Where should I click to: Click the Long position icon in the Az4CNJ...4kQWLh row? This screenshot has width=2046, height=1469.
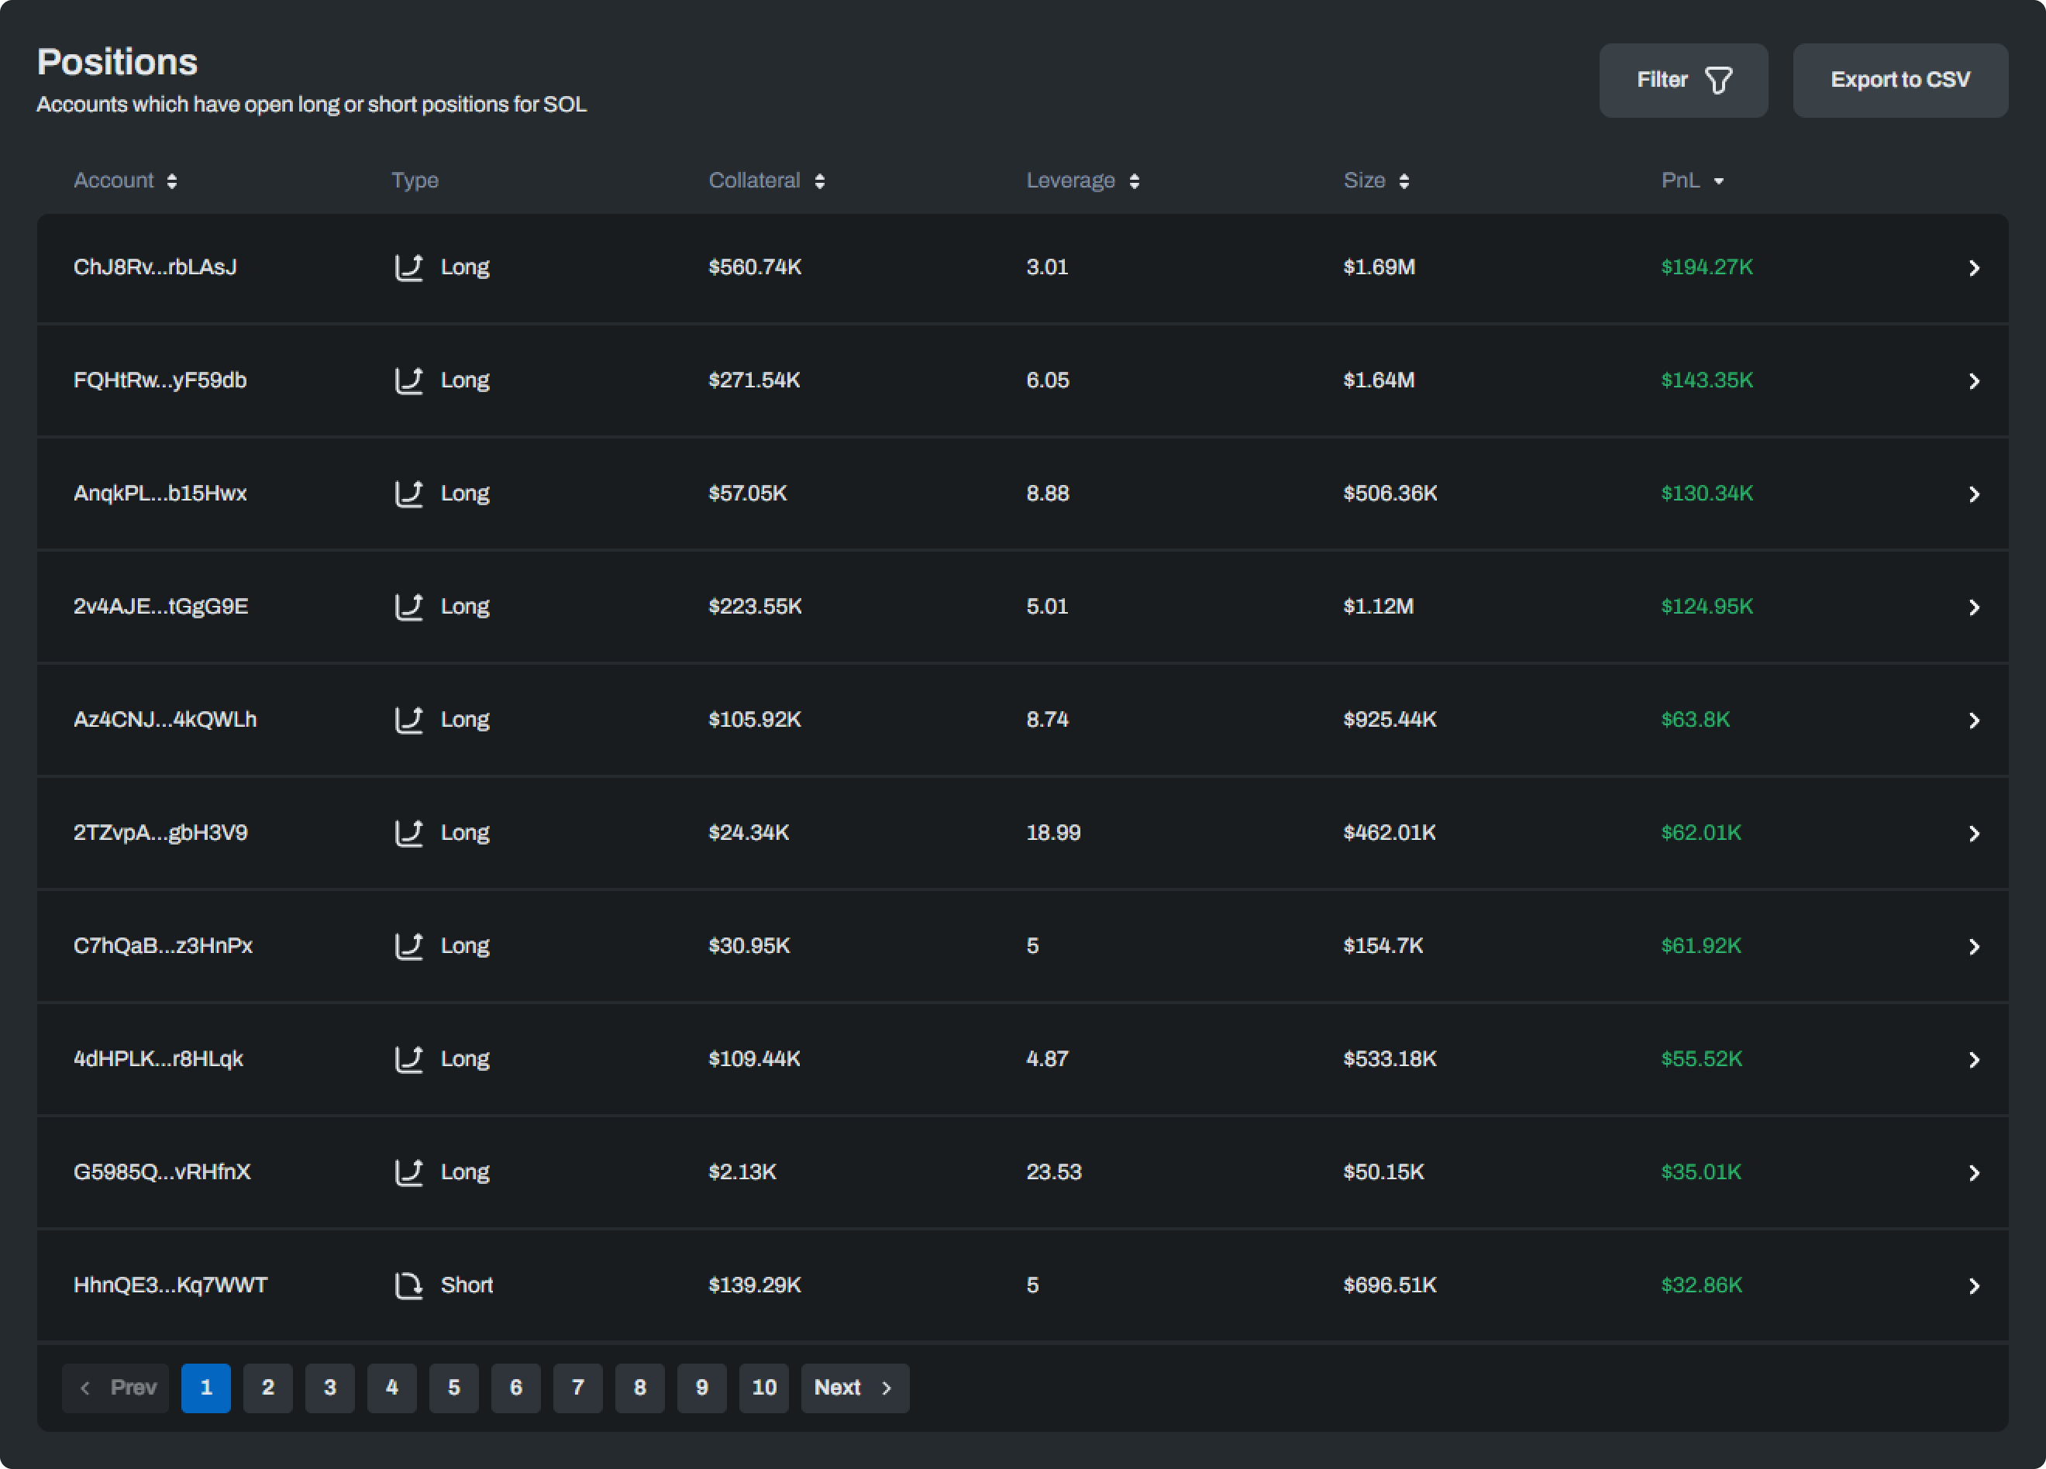click(408, 720)
